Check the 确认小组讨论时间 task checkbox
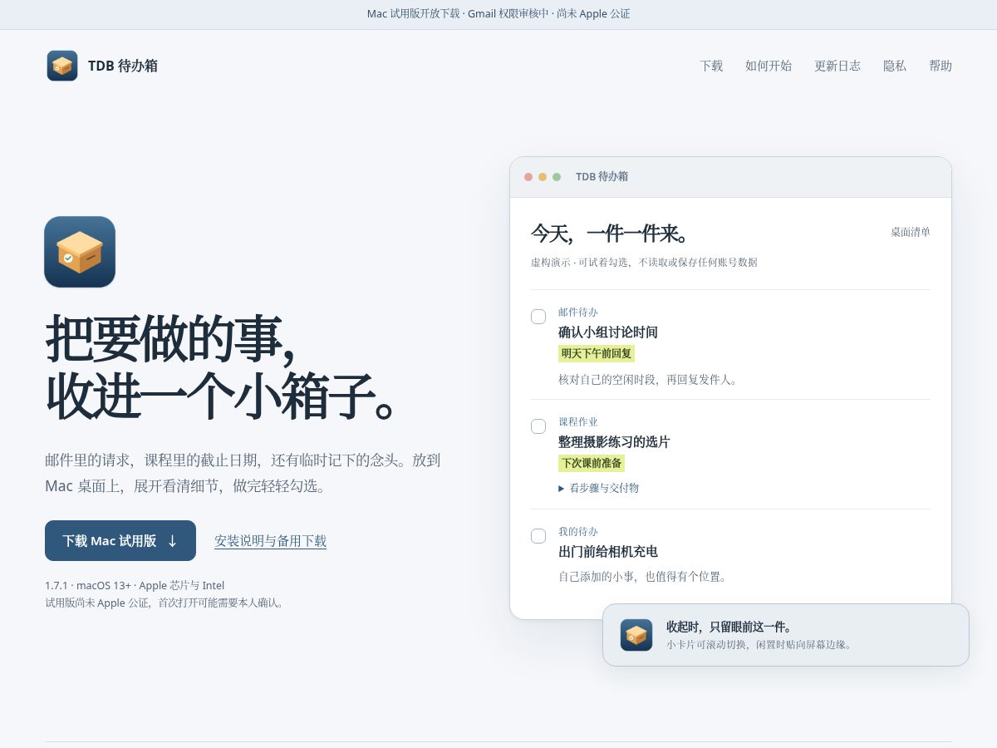Image resolution: width=997 pixels, height=748 pixels. pyautogui.click(x=538, y=317)
